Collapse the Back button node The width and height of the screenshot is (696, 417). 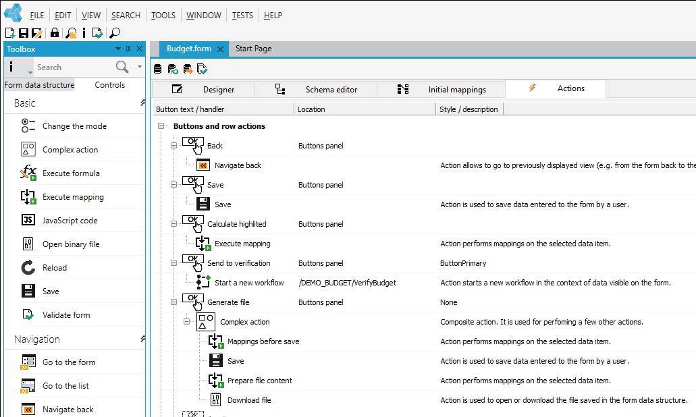(174, 146)
